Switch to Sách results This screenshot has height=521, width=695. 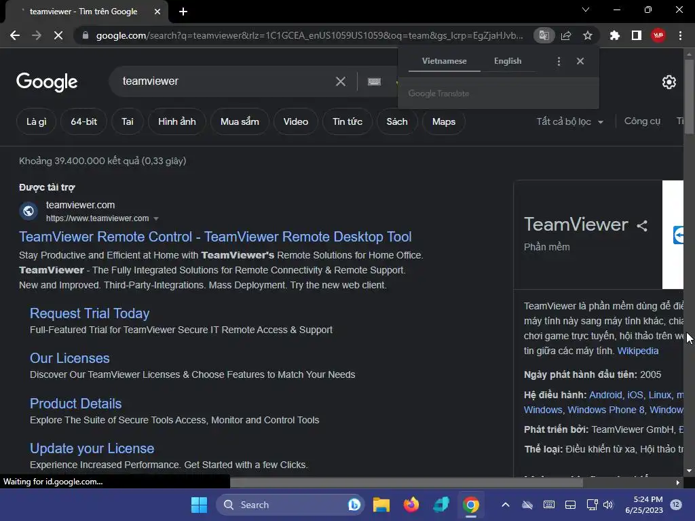pyautogui.click(x=396, y=121)
